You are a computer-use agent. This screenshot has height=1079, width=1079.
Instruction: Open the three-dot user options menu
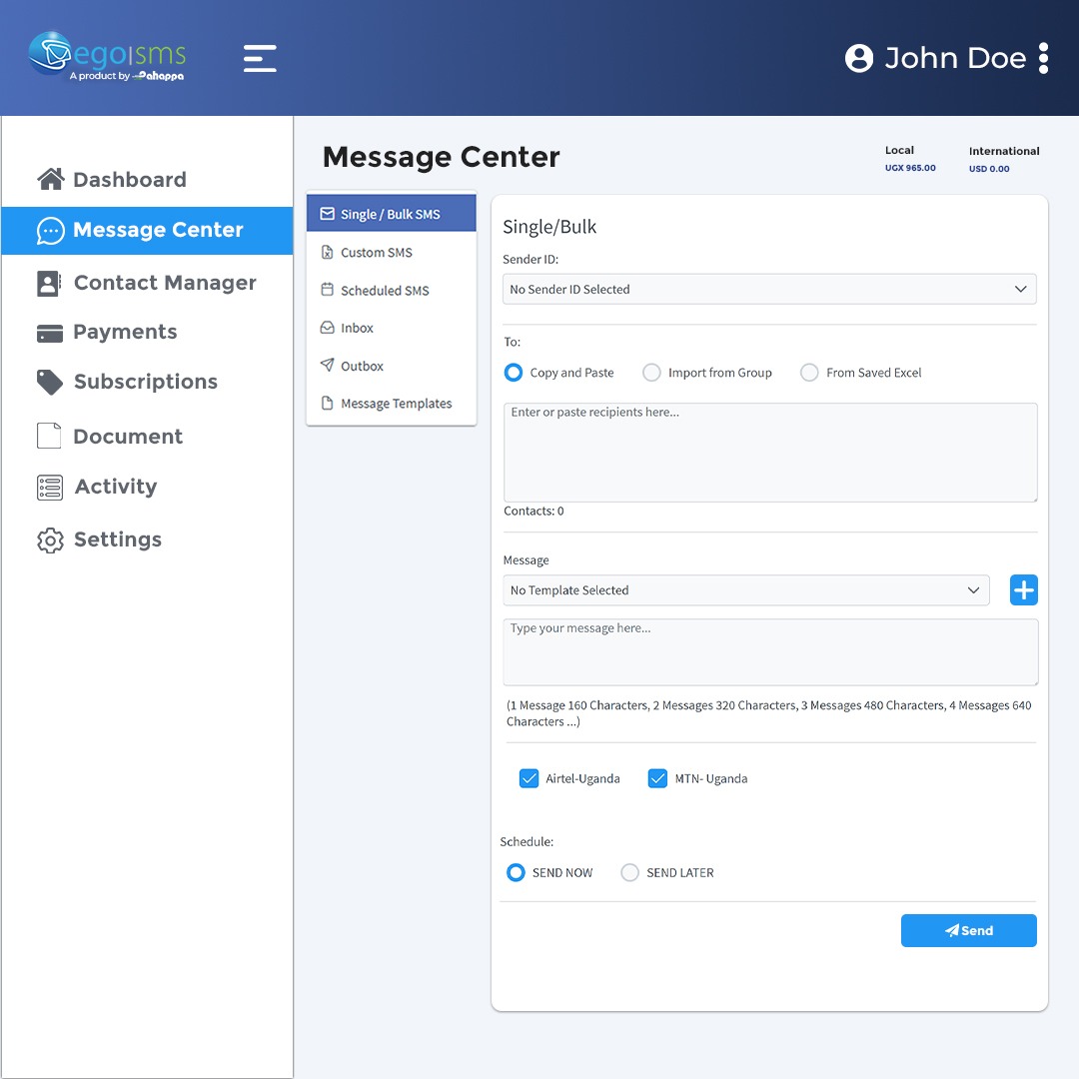pos(1043,58)
